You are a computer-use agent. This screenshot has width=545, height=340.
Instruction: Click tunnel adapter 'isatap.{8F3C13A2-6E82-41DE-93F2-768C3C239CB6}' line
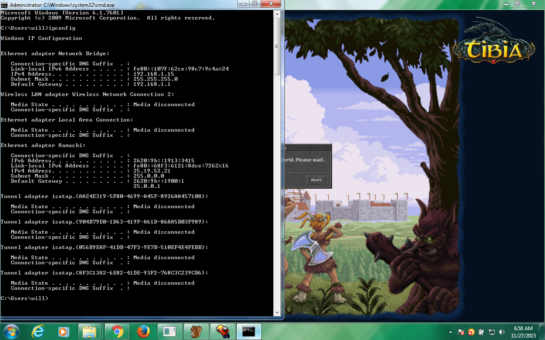pyautogui.click(x=105, y=273)
